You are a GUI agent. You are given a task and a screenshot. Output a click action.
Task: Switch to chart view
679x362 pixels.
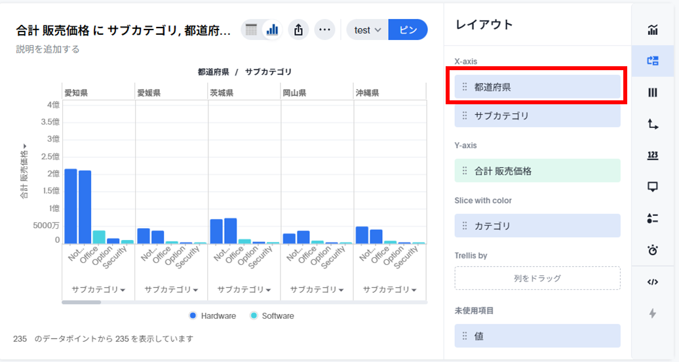coord(272,30)
